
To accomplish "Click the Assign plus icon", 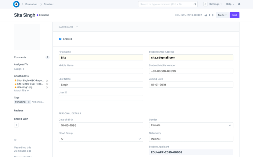I will (x=23, y=69).
